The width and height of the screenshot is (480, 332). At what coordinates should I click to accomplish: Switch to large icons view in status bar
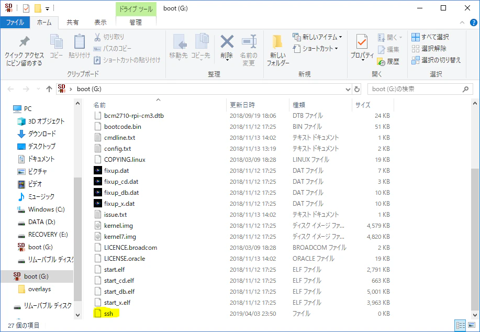coord(472,326)
